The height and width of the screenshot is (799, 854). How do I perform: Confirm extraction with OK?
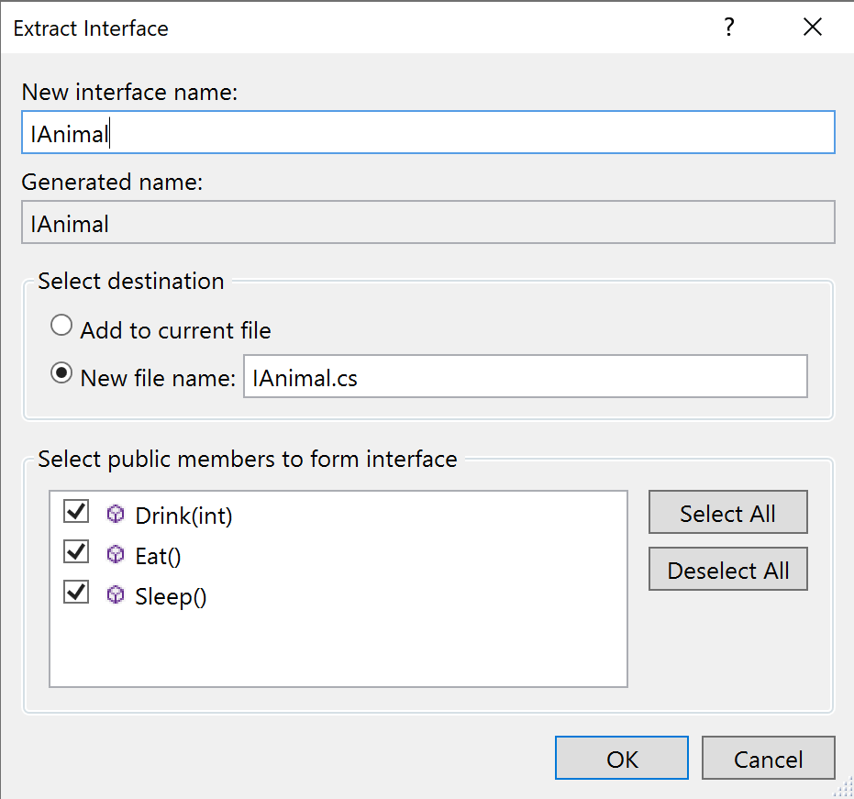point(621,758)
